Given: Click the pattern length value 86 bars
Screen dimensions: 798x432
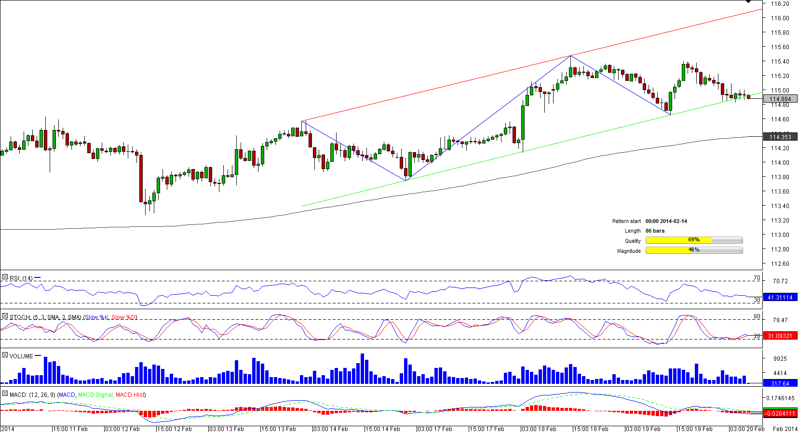Looking at the screenshot, I should pos(655,231).
